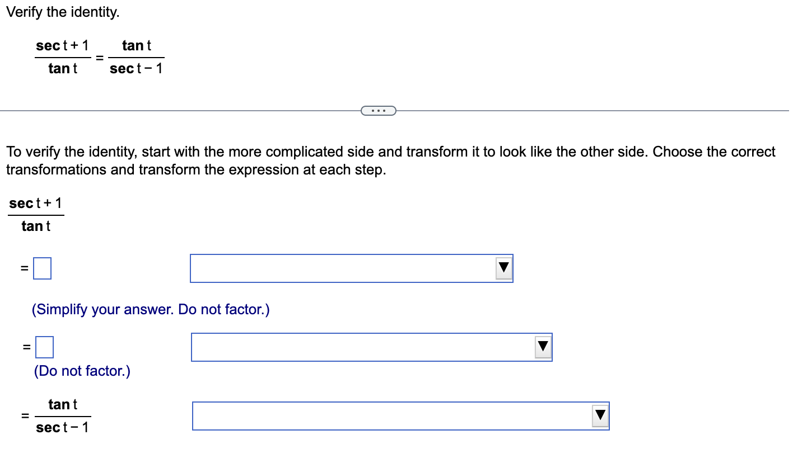Click the black triangle beside the middle dropdown

tap(542, 347)
